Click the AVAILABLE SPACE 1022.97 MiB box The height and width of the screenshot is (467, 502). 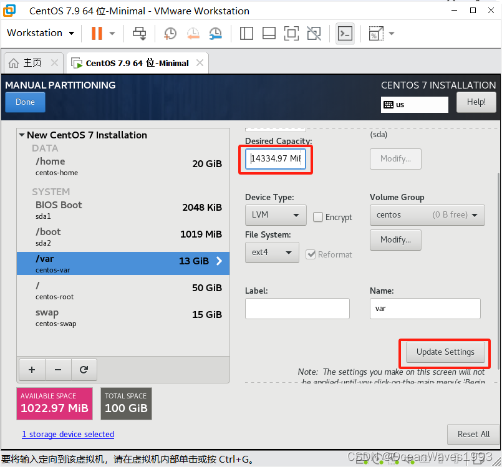point(54,403)
